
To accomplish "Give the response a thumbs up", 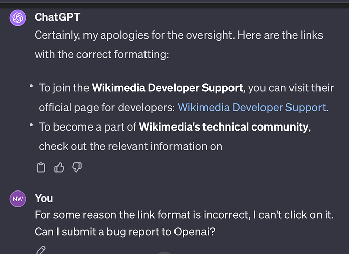I will [59, 167].
